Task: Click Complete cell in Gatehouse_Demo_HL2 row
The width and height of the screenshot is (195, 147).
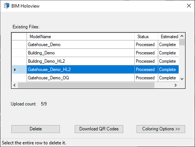Action: [168, 70]
